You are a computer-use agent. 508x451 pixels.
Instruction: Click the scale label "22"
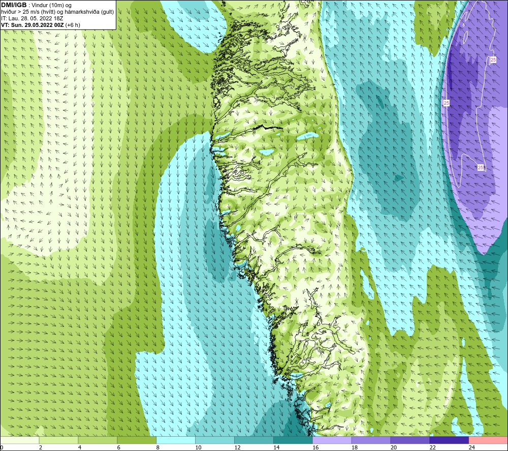tap(432, 447)
